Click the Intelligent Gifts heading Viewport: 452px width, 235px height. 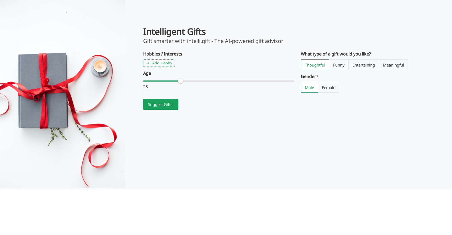[x=174, y=32]
